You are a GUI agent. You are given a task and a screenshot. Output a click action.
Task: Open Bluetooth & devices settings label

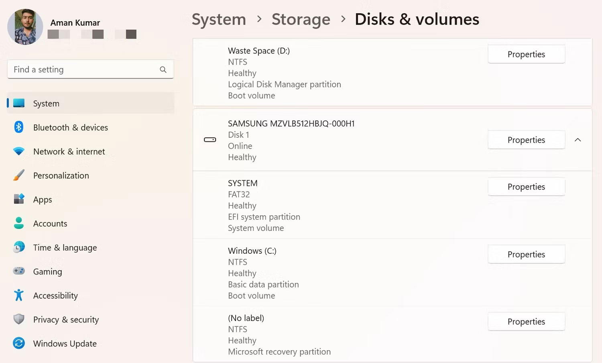pos(71,128)
